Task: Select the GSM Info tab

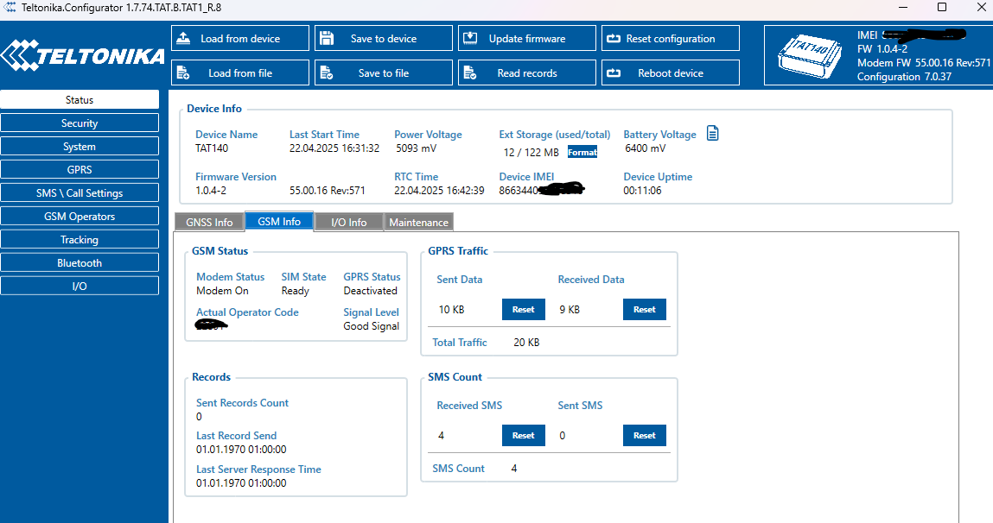Action: [x=278, y=221]
